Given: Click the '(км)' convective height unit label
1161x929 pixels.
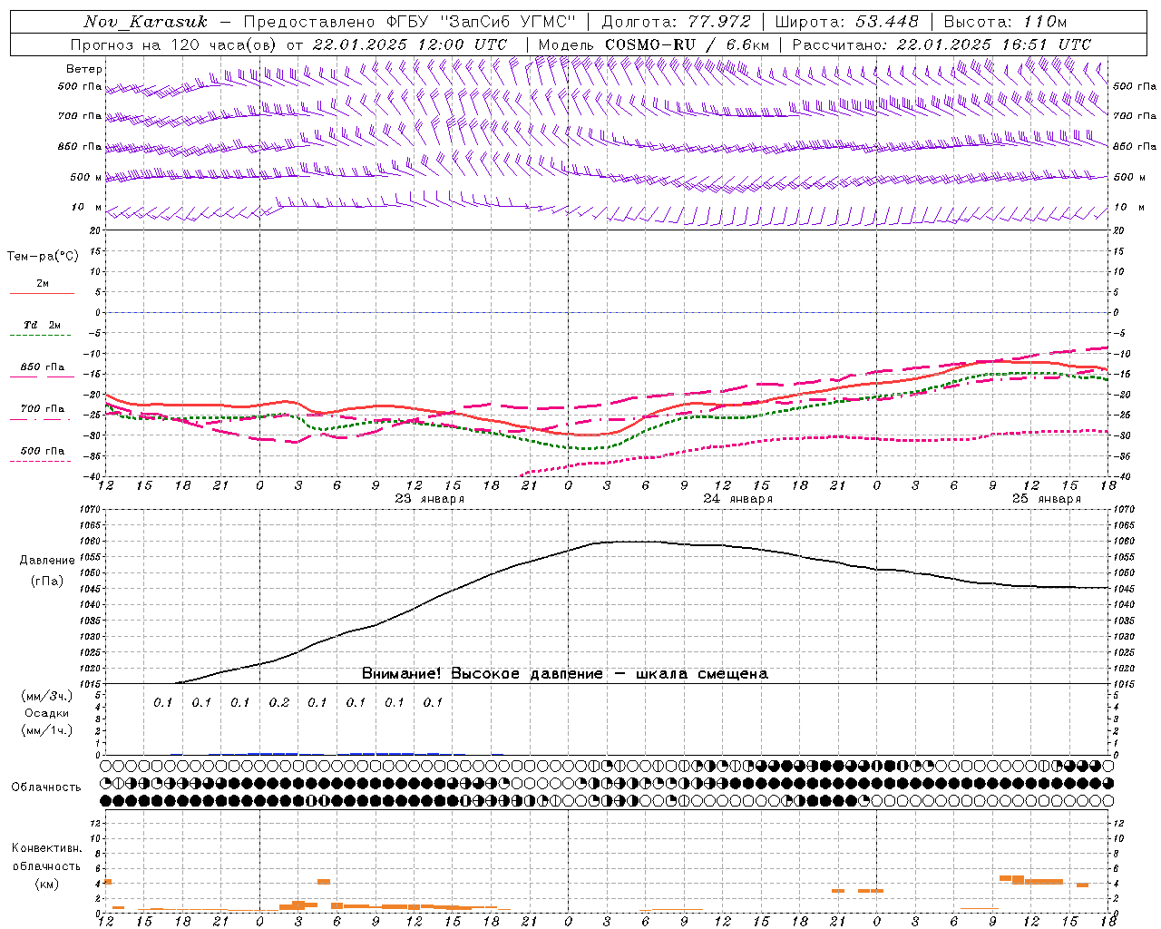Looking at the screenshot, I should (x=47, y=884).
